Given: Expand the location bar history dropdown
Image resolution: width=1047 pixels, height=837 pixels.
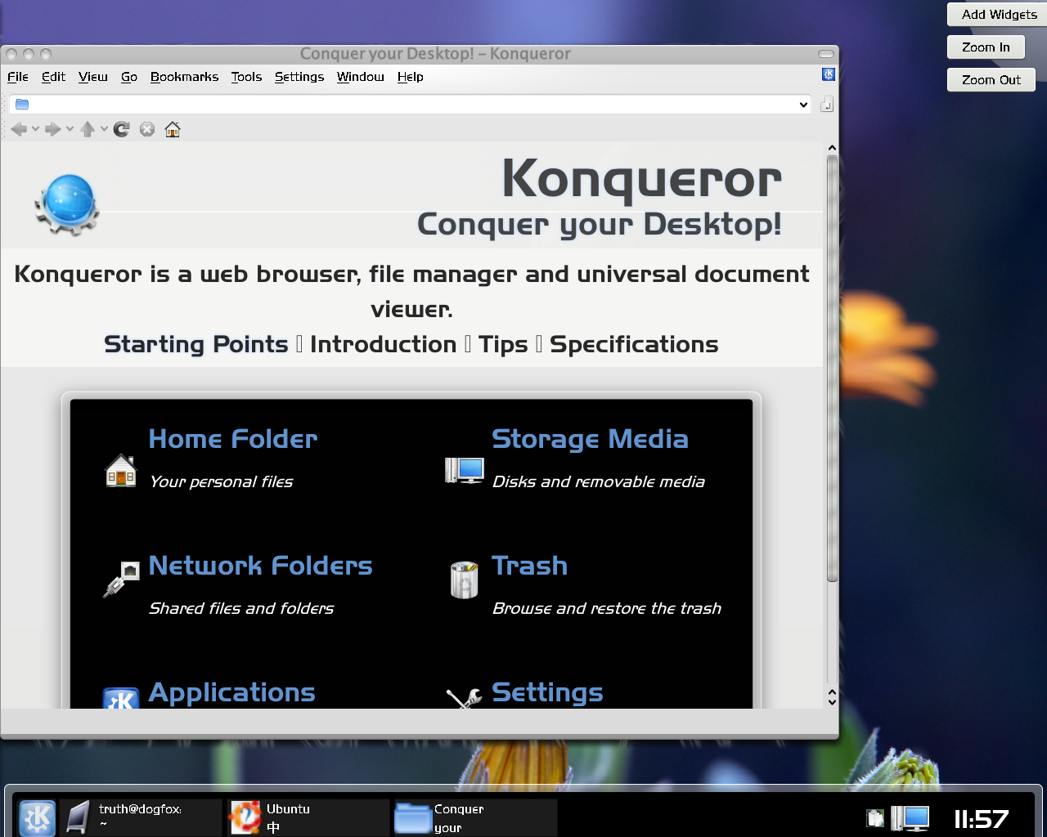Looking at the screenshot, I should point(803,105).
